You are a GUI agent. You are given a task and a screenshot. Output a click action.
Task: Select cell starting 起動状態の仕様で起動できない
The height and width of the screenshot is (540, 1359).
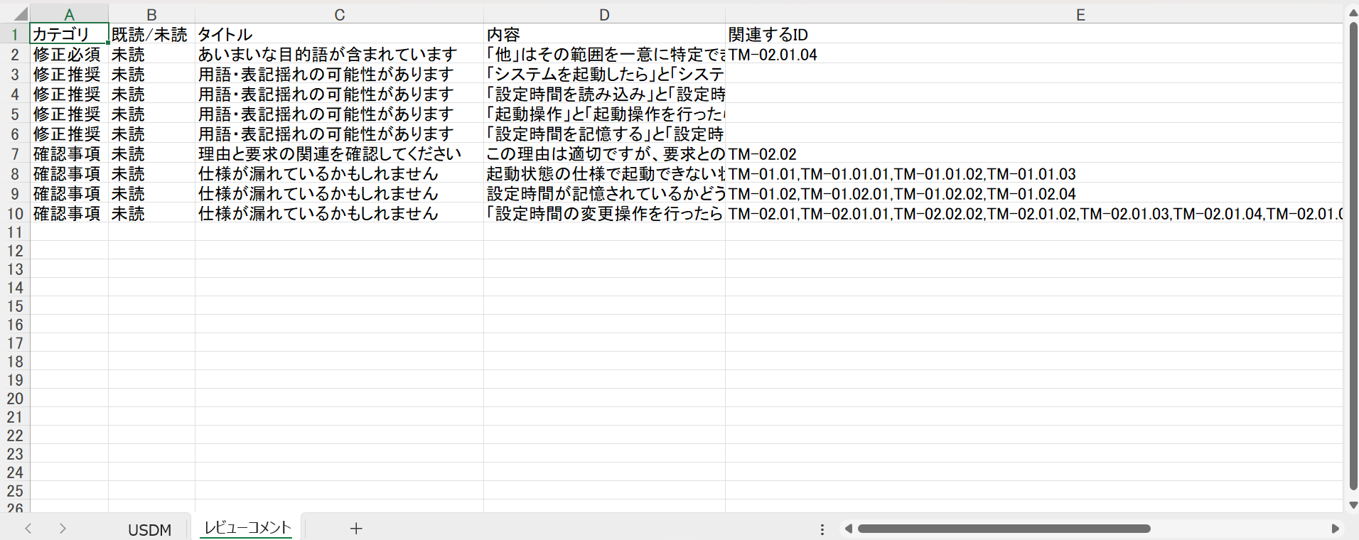[x=604, y=173]
